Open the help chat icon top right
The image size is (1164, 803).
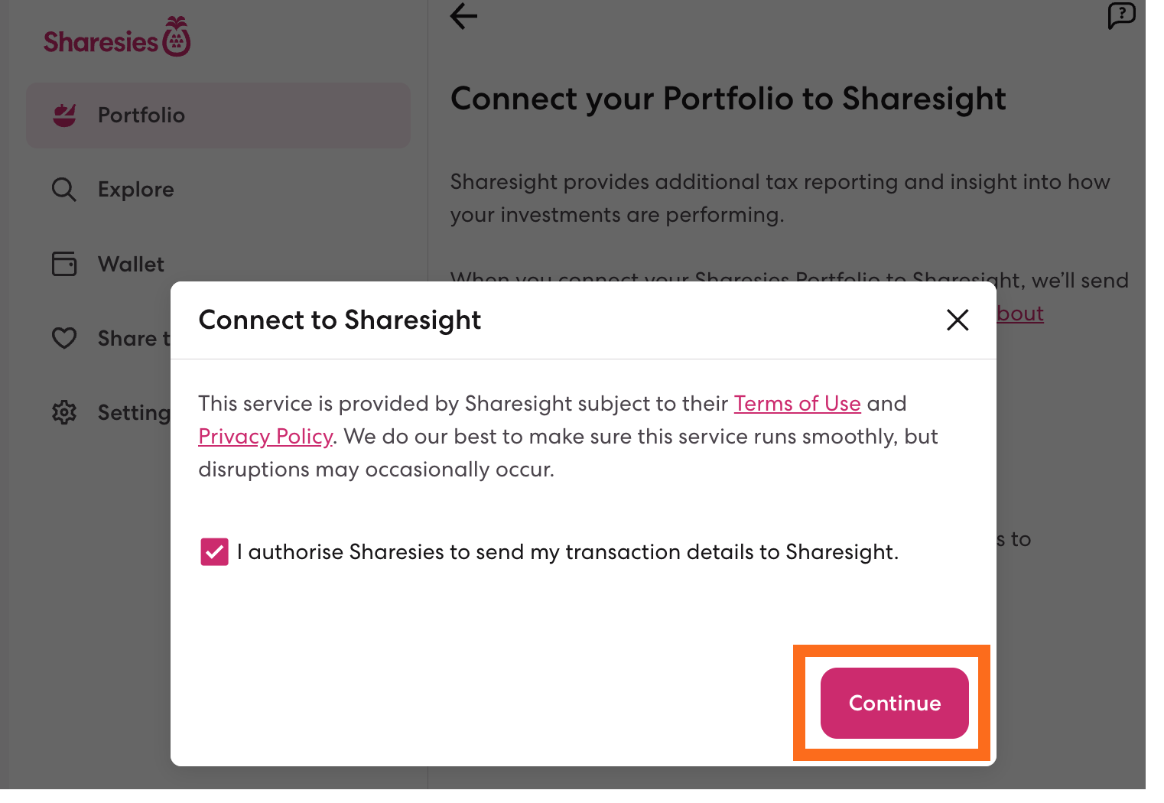point(1122,15)
